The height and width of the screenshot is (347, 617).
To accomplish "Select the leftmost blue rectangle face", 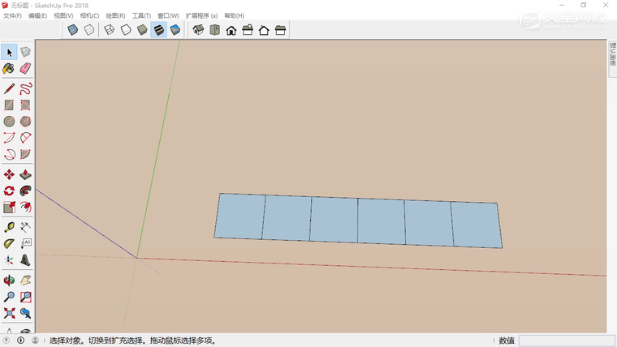I will tap(240, 216).
